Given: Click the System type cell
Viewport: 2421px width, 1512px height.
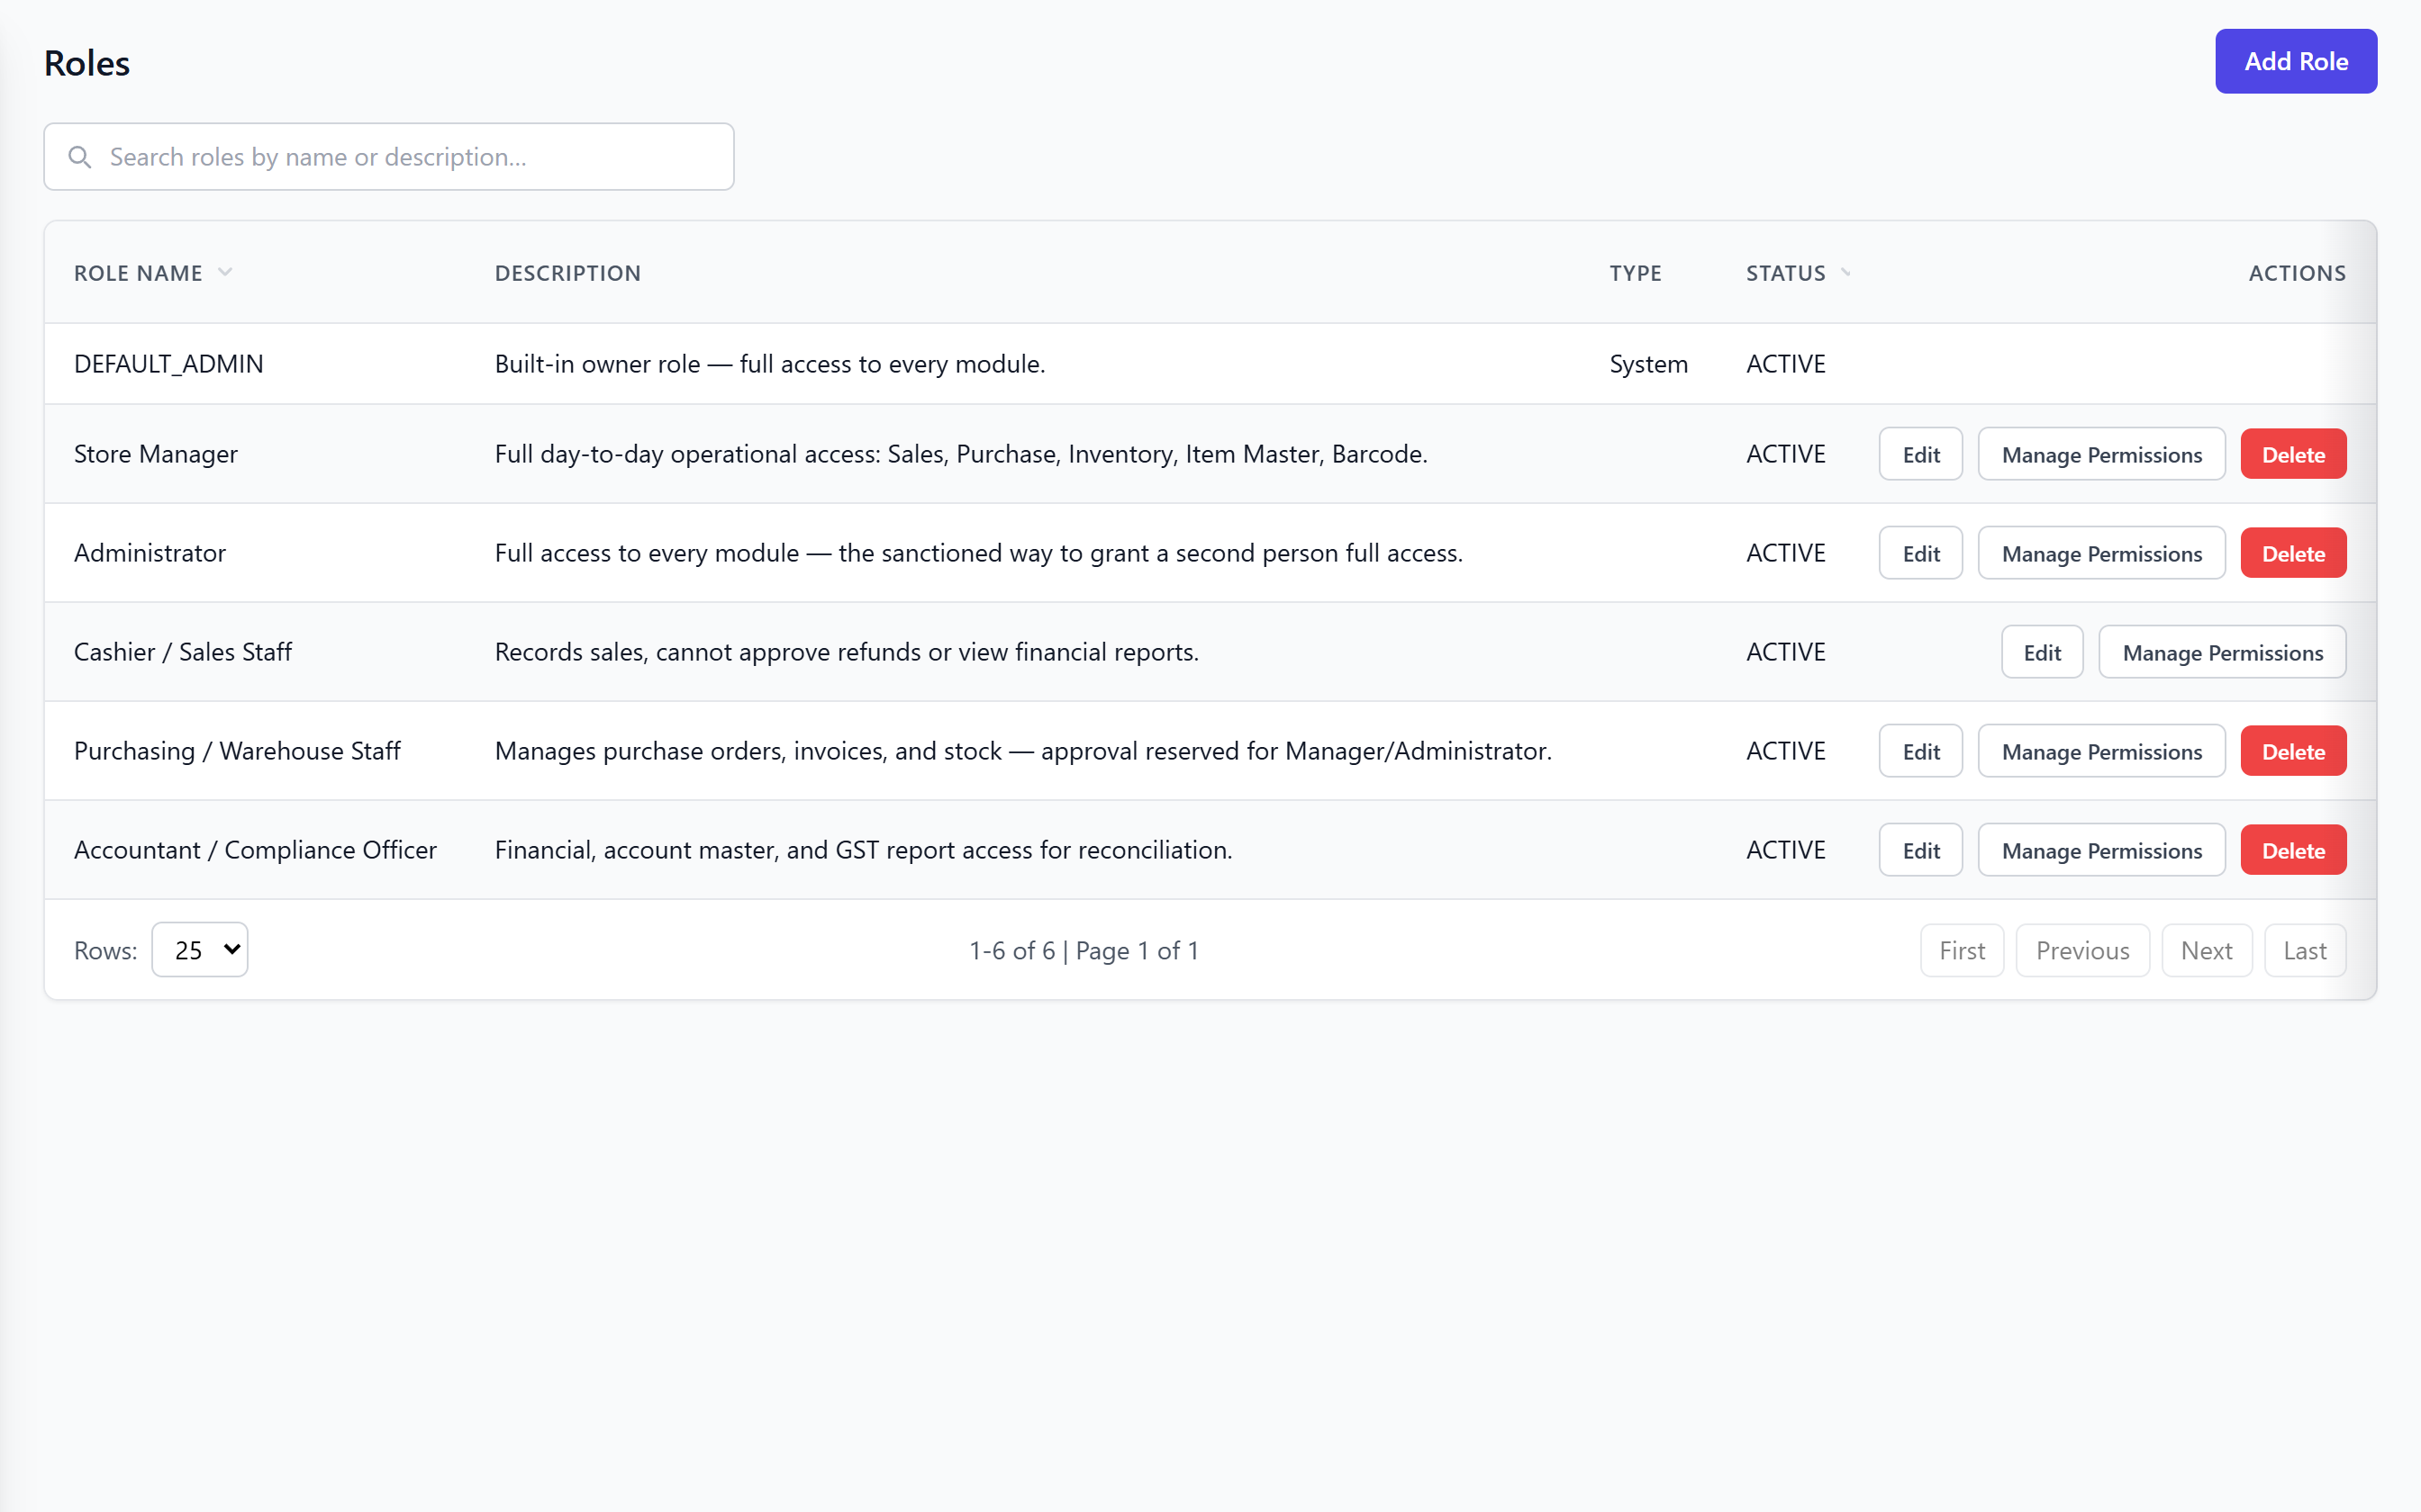Looking at the screenshot, I should pos(1649,364).
